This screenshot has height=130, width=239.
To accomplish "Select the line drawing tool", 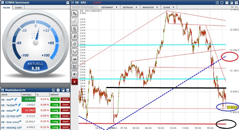I will (75, 21).
